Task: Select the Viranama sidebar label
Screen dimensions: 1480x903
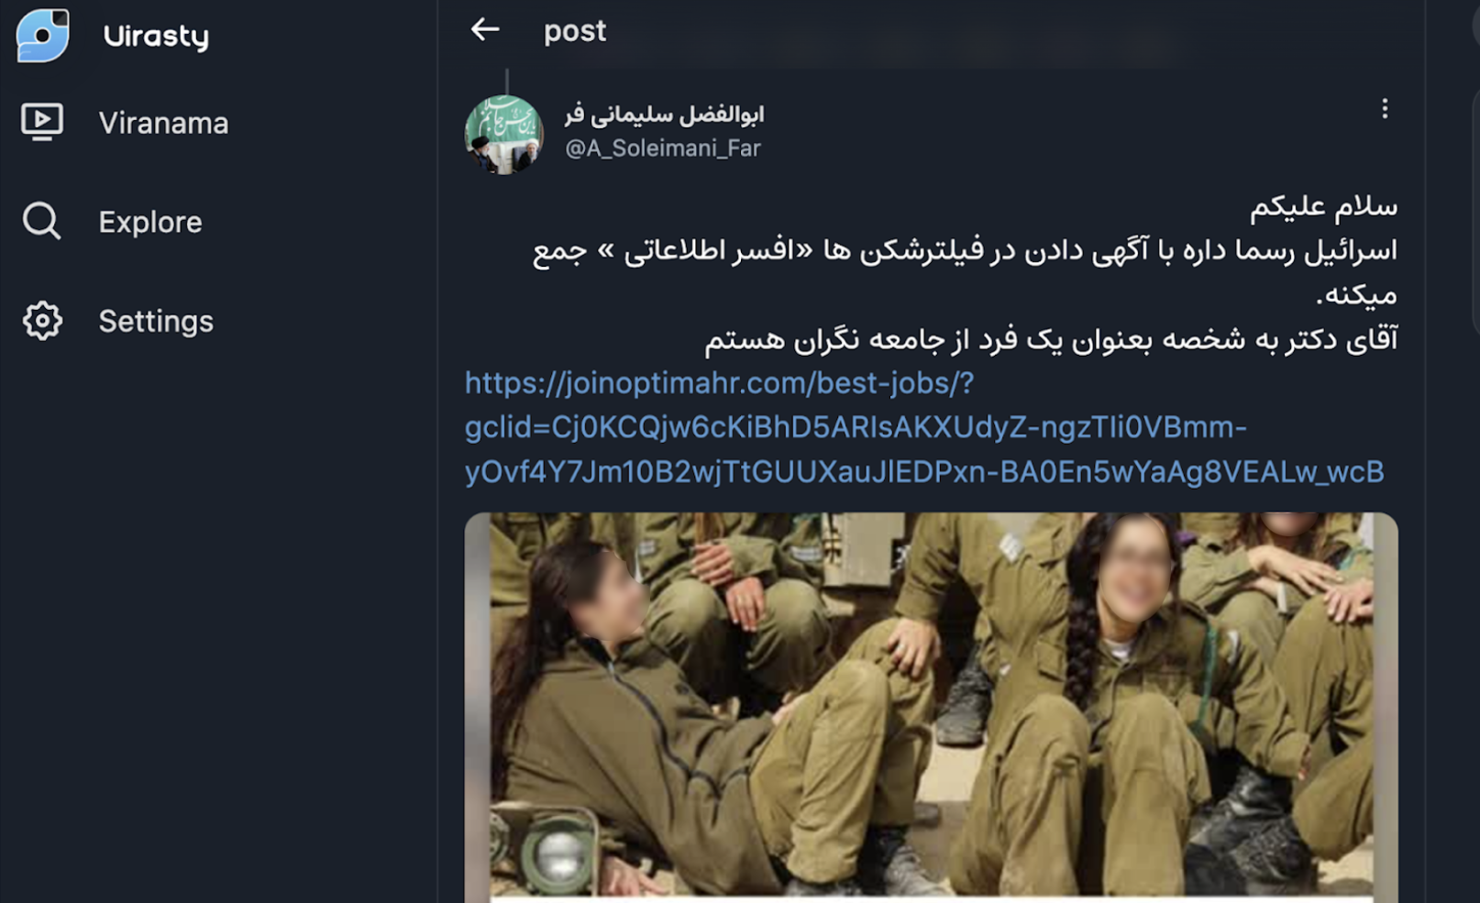Action: tap(163, 123)
